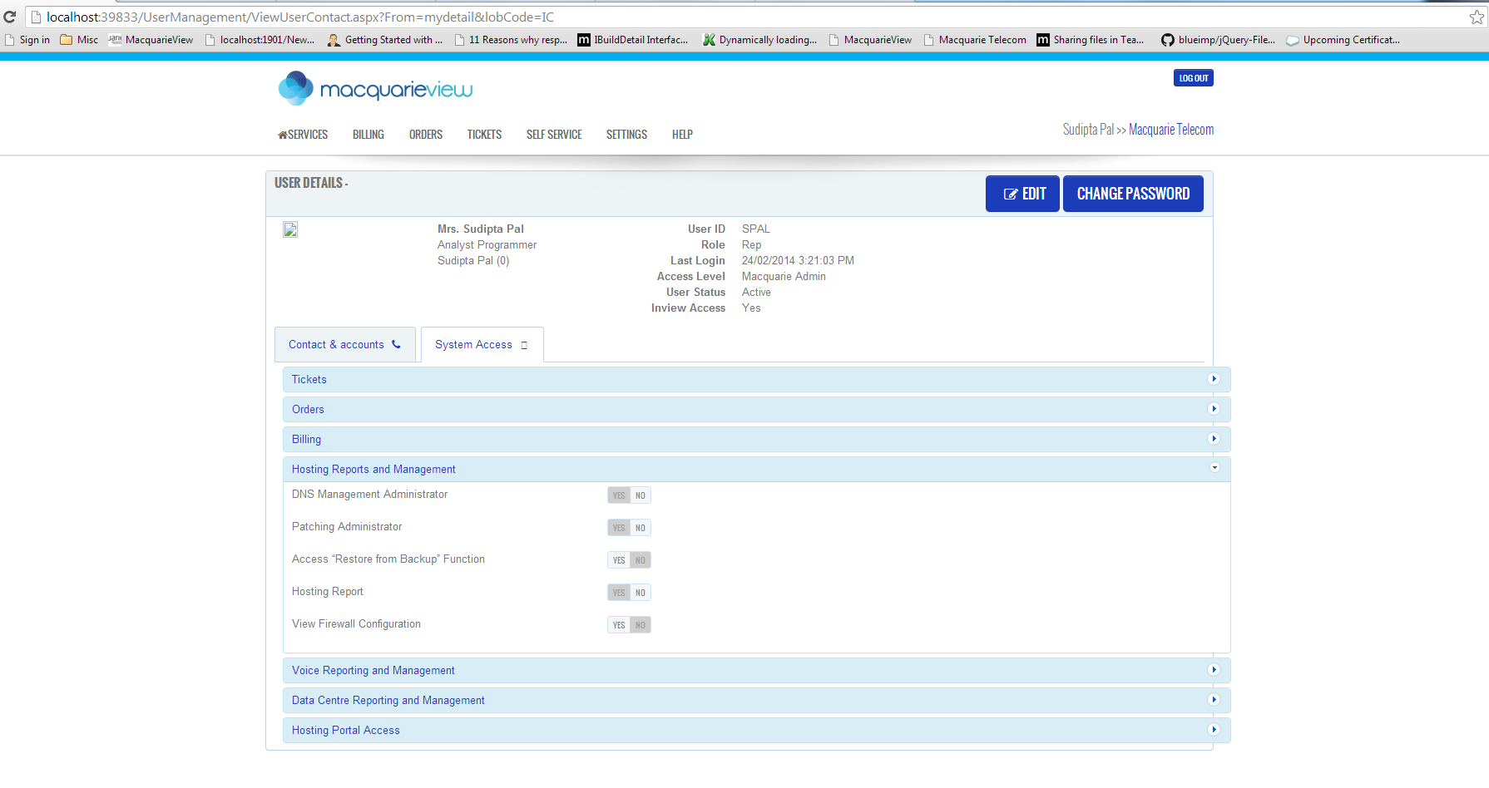Toggle View Firewall Configuration switch

pyautogui.click(x=629, y=625)
